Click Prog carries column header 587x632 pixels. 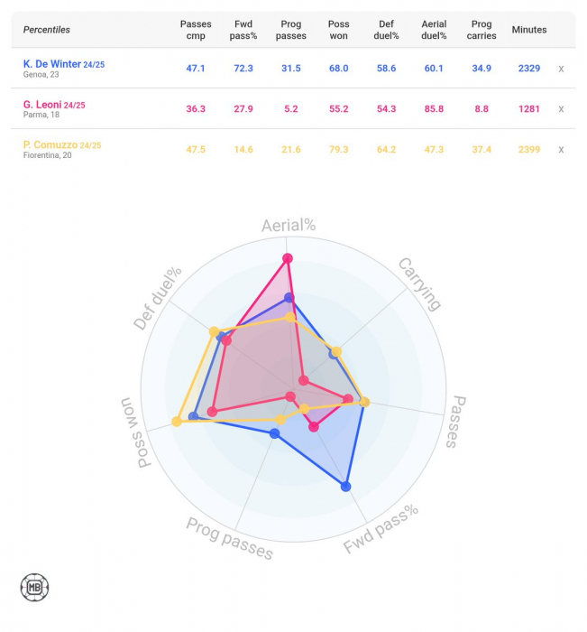tap(481, 30)
